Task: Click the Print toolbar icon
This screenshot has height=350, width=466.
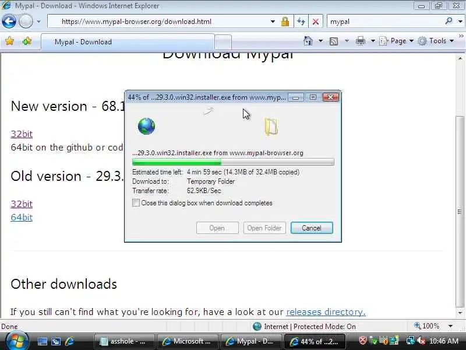Action: click(361, 41)
